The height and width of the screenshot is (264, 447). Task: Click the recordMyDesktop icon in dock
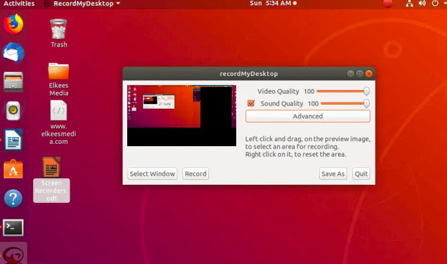(13, 255)
